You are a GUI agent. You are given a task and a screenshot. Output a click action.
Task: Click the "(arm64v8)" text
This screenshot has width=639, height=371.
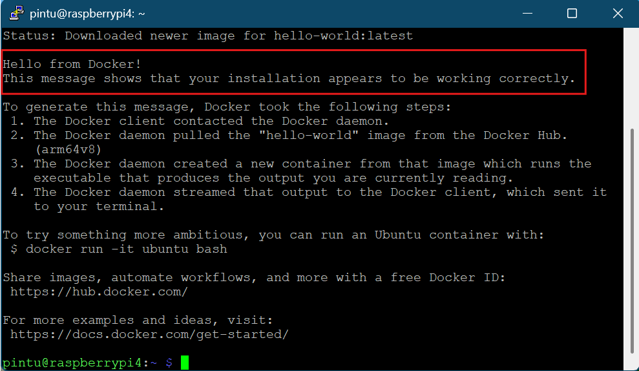[x=68, y=149]
